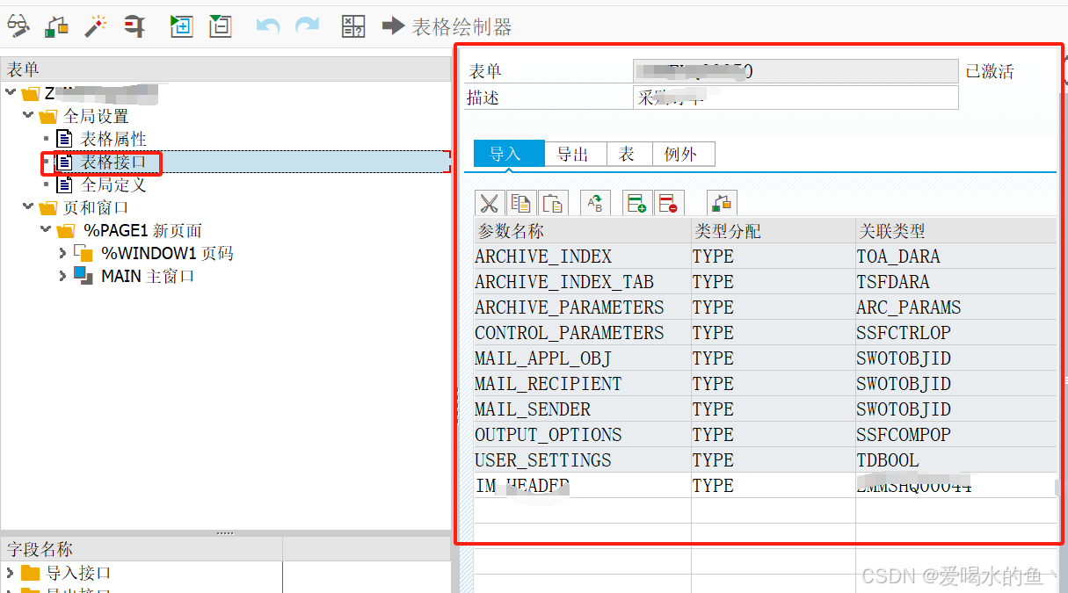Click the 参数名称 column header
Image resolution: width=1068 pixels, height=593 pixels.
[x=581, y=231]
